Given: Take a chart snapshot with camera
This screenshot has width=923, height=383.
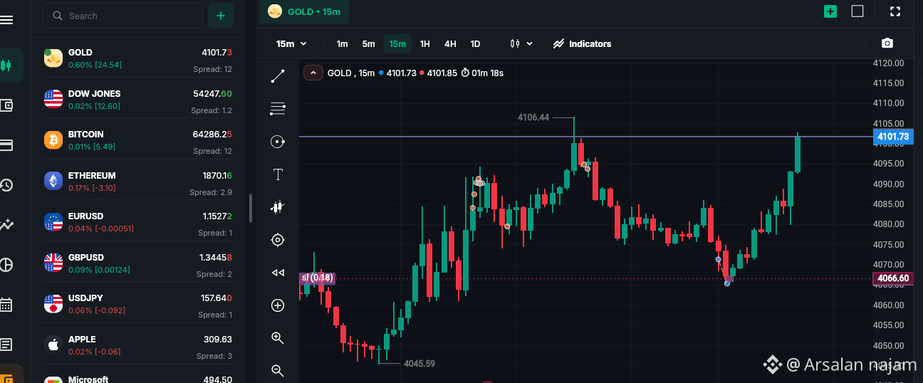Looking at the screenshot, I should point(887,43).
